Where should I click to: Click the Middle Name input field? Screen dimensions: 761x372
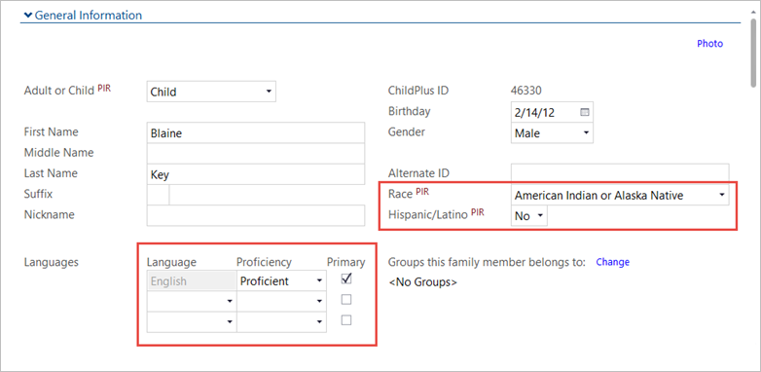click(256, 154)
